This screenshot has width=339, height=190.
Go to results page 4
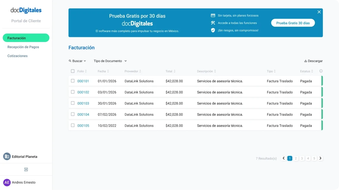click(308, 158)
